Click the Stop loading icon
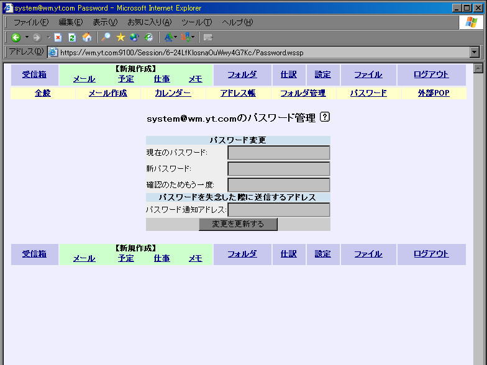Image resolution: width=487 pixels, height=365 pixels. pyautogui.click(x=58, y=37)
